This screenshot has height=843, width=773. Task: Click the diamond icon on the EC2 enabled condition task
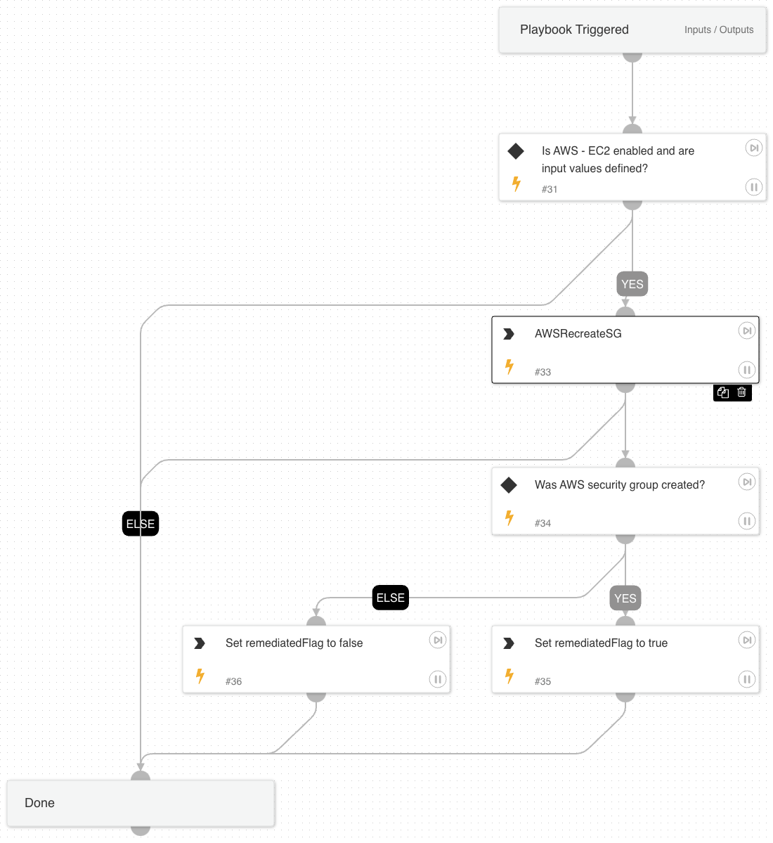click(x=516, y=150)
